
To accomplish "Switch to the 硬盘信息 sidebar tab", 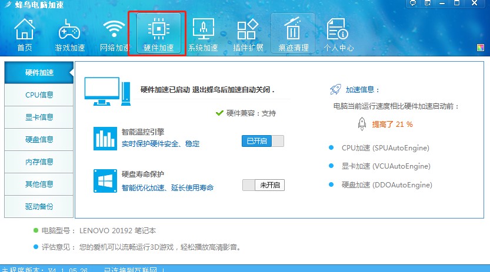I will pyautogui.click(x=39, y=139).
